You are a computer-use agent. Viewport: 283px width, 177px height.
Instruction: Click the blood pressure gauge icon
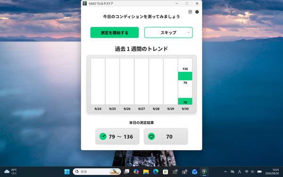pyautogui.click(x=103, y=136)
